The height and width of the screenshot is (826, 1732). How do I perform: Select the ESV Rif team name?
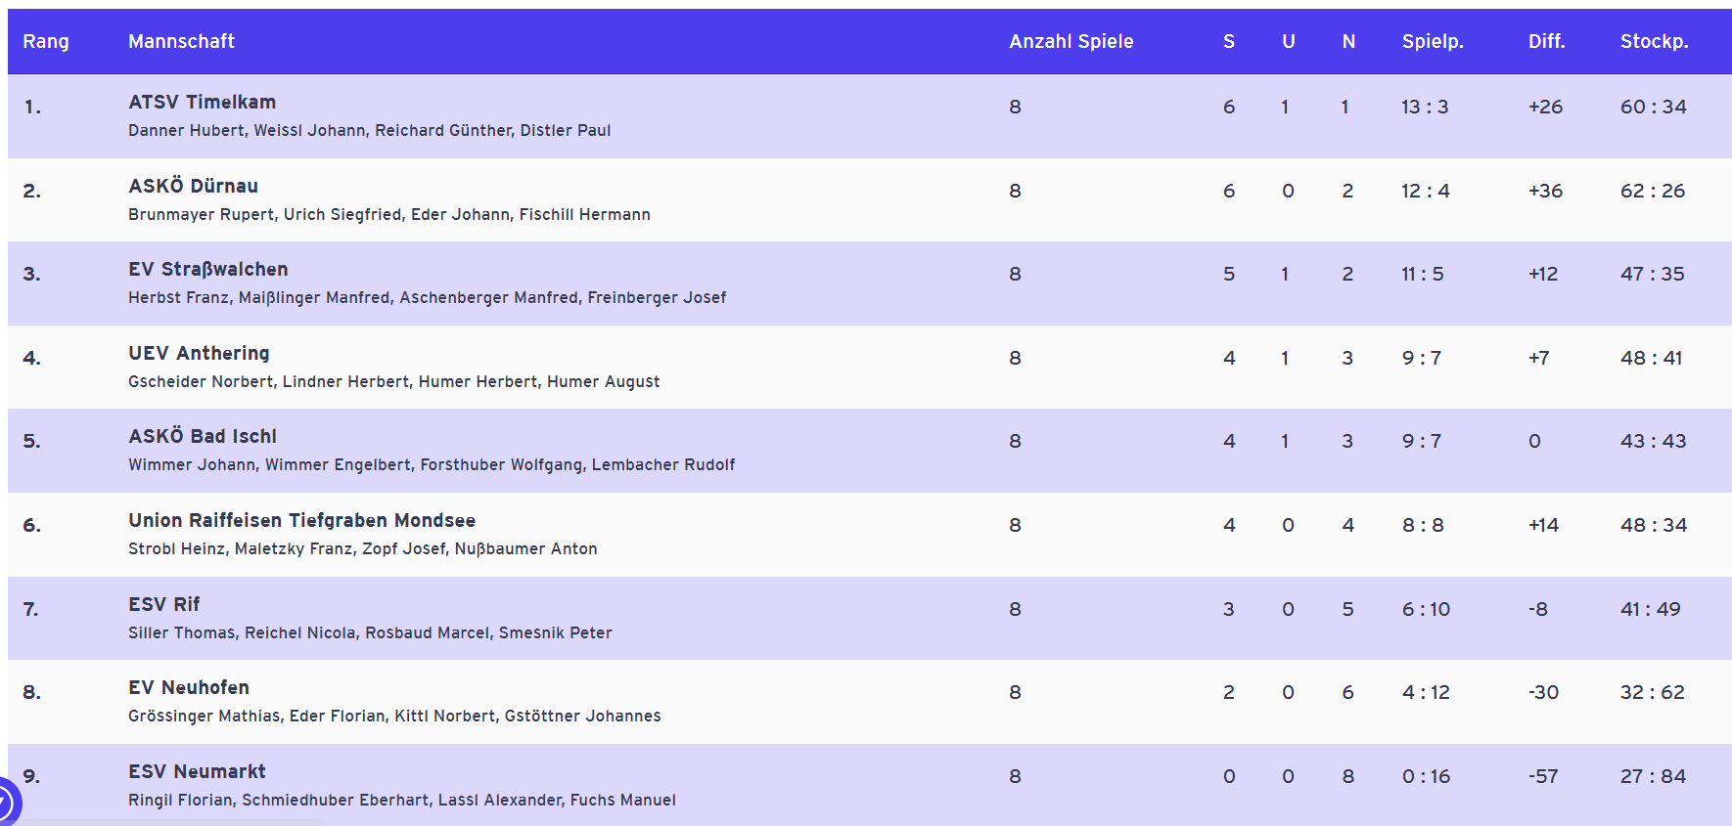163,604
